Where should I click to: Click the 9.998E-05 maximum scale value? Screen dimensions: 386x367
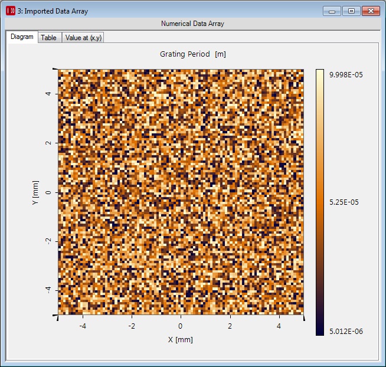[x=346, y=75]
